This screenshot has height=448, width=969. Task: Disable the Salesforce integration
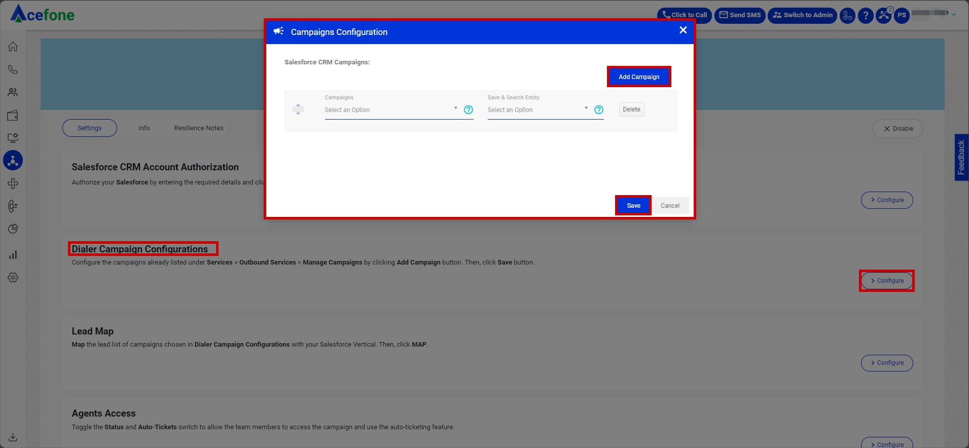click(898, 129)
